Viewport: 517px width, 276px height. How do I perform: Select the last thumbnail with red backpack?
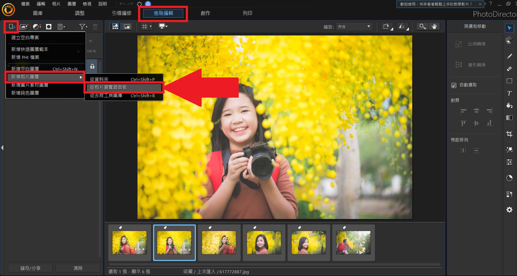[x=353, y=242]
